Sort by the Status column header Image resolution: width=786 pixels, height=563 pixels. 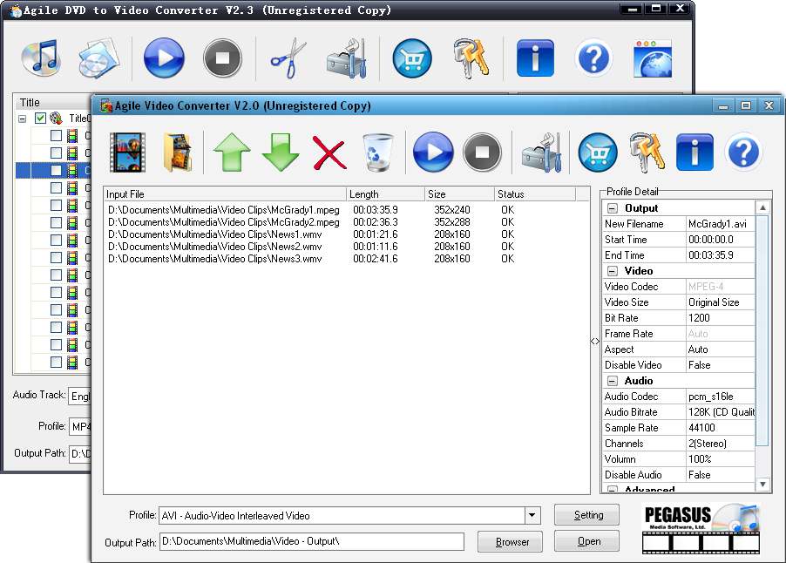pyautogui.click(x=535, y=194)
